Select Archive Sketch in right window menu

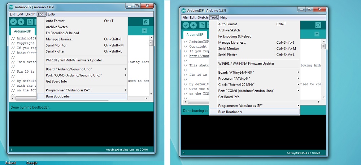click(x=255, y=30)
